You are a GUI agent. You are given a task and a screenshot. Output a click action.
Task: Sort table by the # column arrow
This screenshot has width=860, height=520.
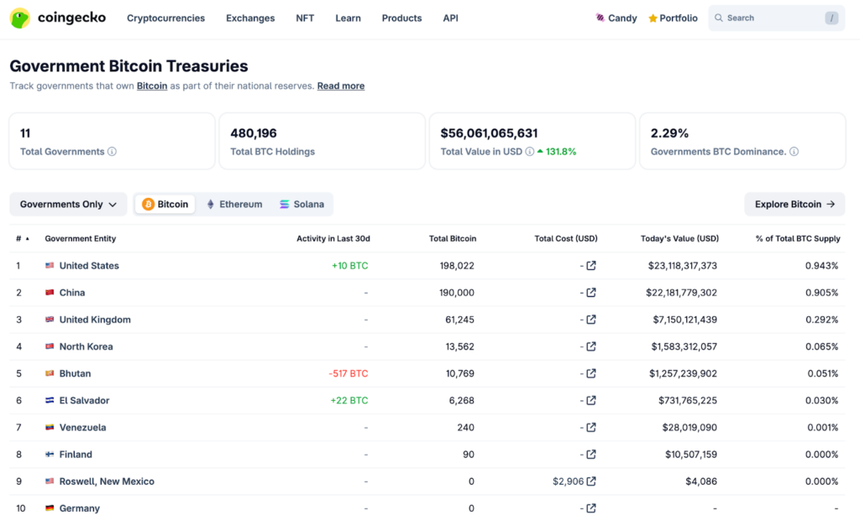tap(27, 239)
